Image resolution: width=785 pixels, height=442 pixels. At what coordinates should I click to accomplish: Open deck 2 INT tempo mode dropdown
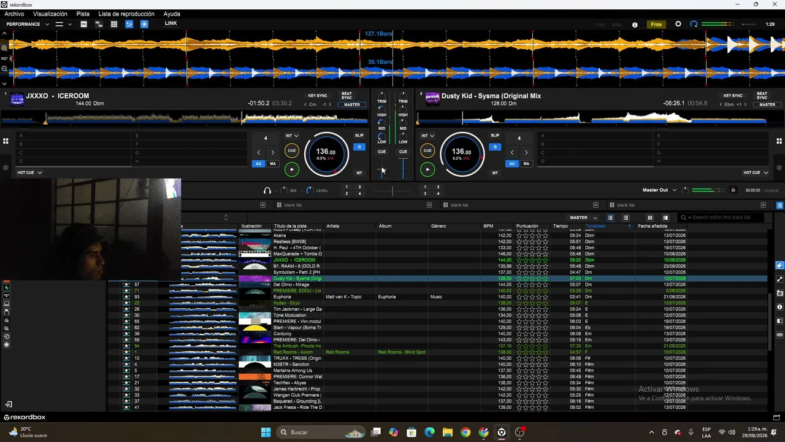point(427,136)
